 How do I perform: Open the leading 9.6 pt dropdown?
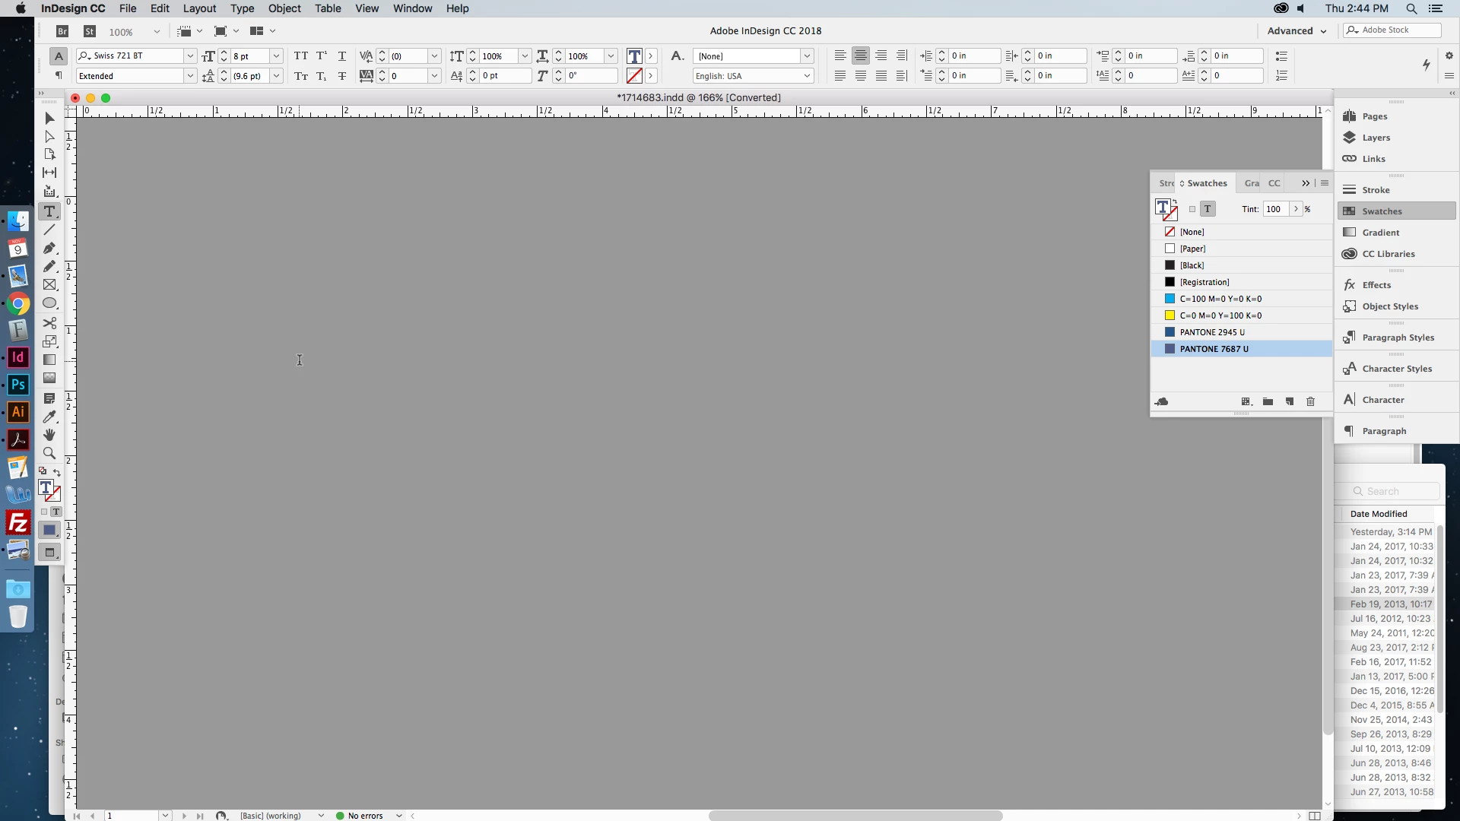click(277, 76)
